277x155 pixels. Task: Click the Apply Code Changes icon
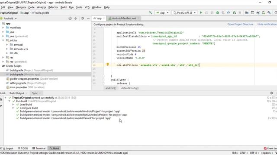pos(212,12)
